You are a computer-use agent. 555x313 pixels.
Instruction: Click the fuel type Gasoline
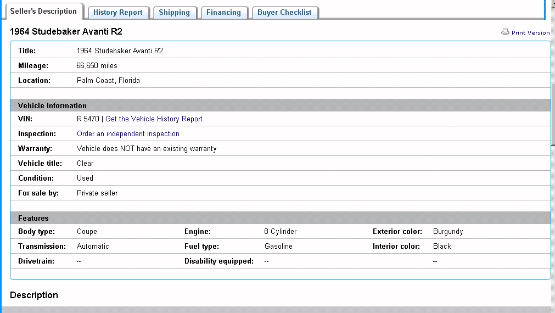coord(278,247)
